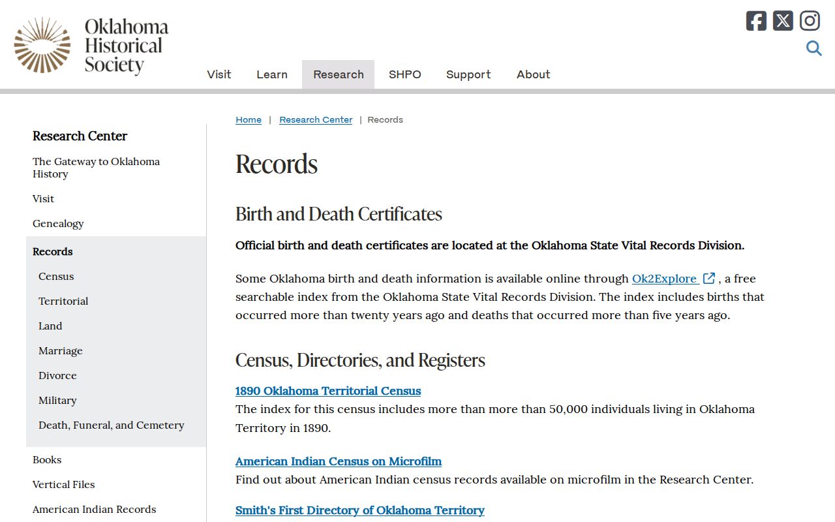Viewport: 835px width, 522px height.
Task: Open Land sidebar sub-item
Action: [50, 326]
